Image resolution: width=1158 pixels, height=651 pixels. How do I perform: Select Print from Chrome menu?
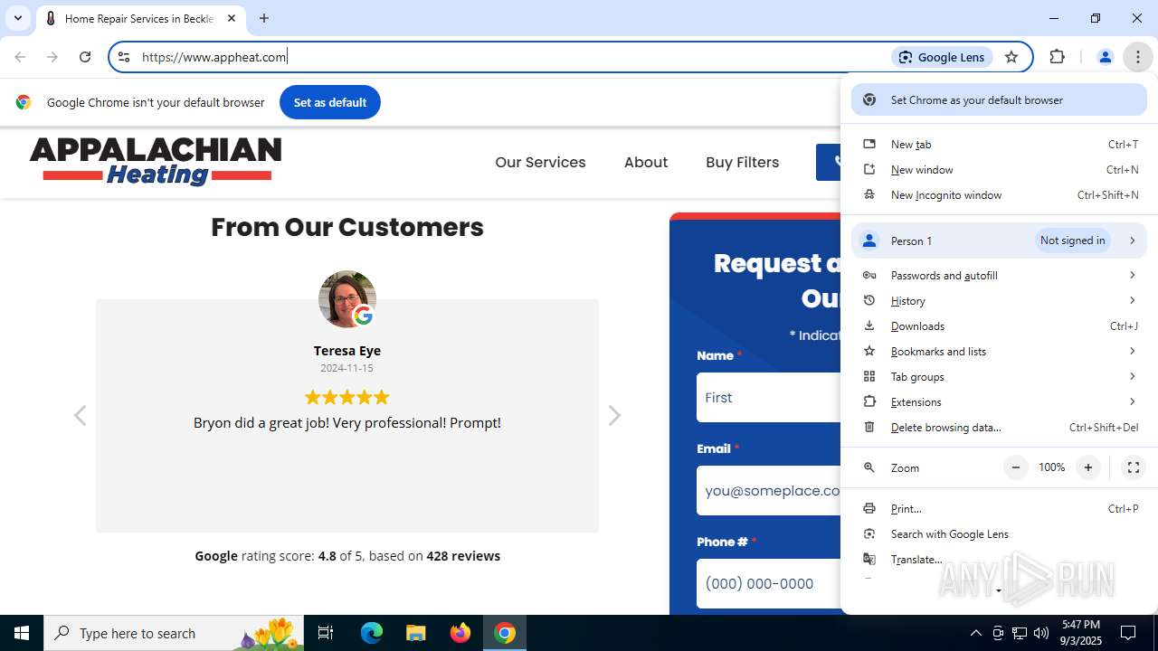tap(999, 509)
